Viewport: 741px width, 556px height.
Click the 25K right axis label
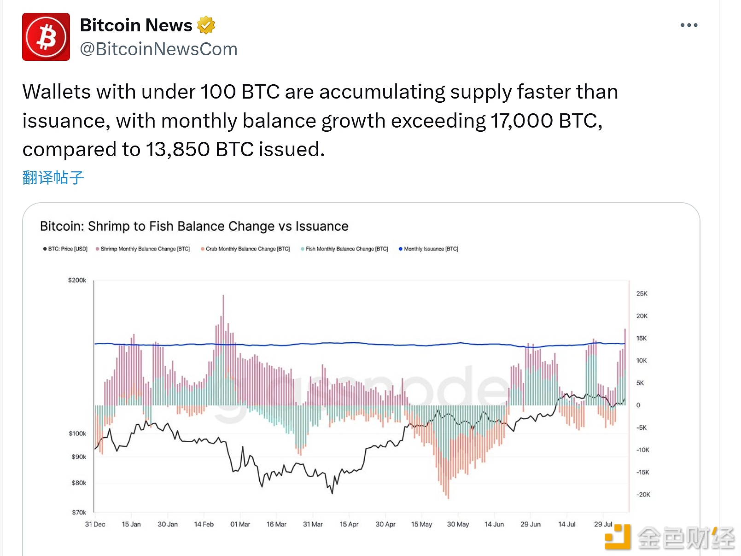click(x=642, y=293)
